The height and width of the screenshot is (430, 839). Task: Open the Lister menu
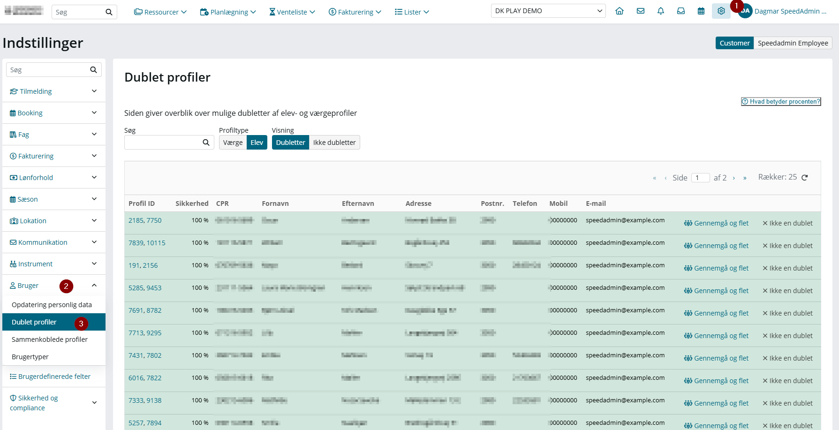point(412,12)
